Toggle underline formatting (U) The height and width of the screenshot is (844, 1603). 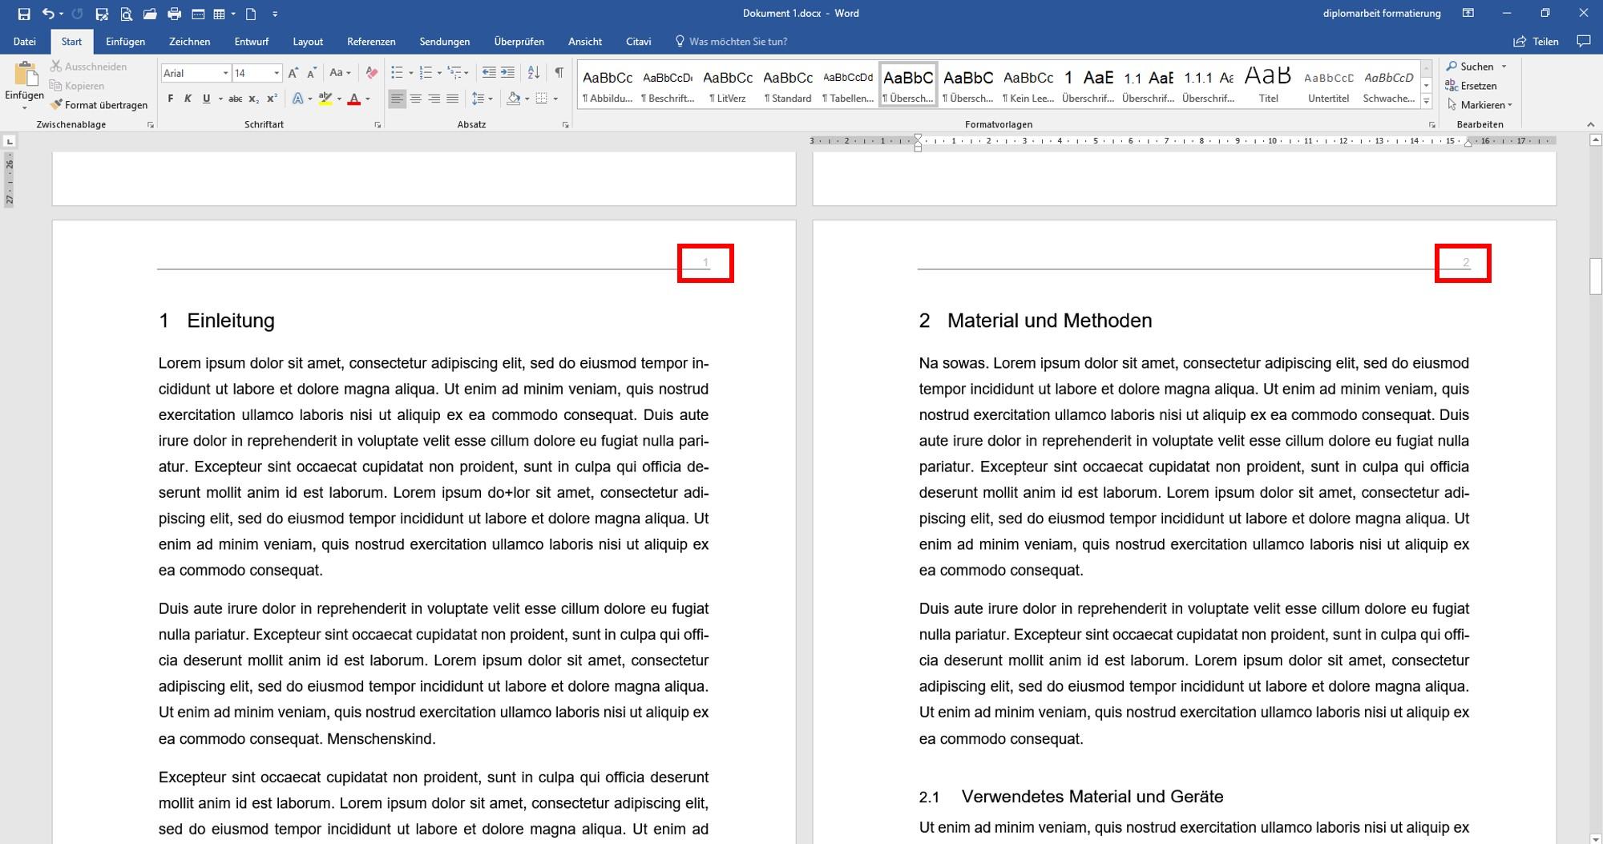coord(206,99)
